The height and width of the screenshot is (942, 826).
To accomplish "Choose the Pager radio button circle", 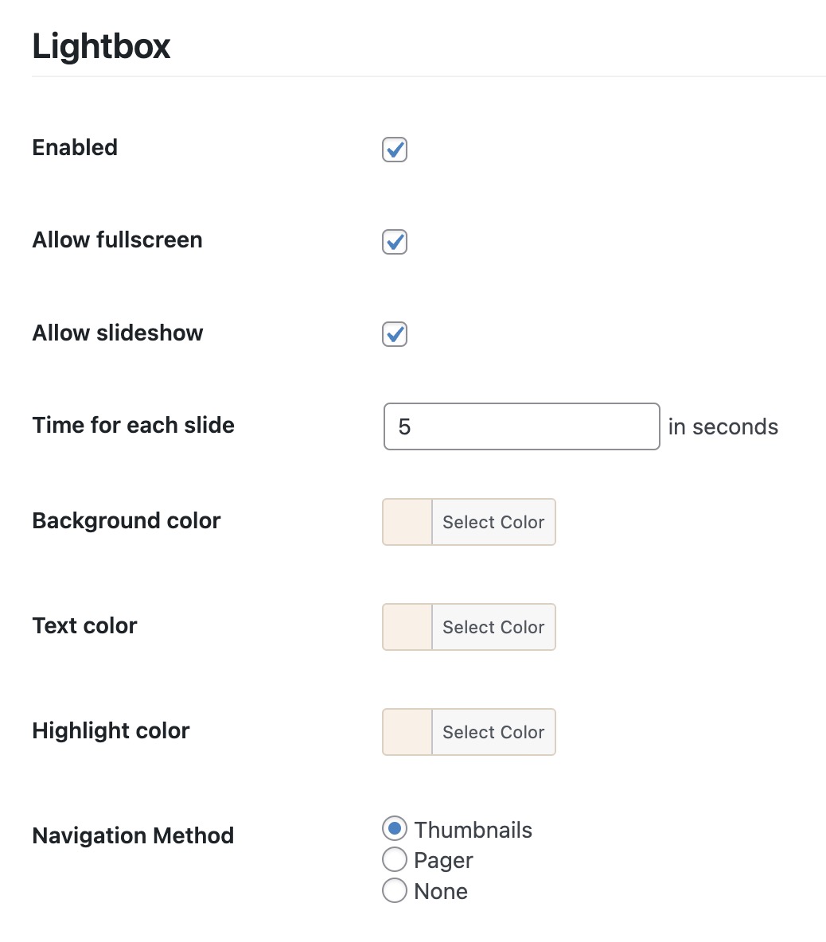I will click(395, 859).
